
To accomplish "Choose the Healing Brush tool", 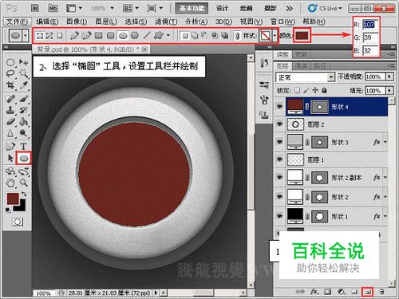I will 10,99.
